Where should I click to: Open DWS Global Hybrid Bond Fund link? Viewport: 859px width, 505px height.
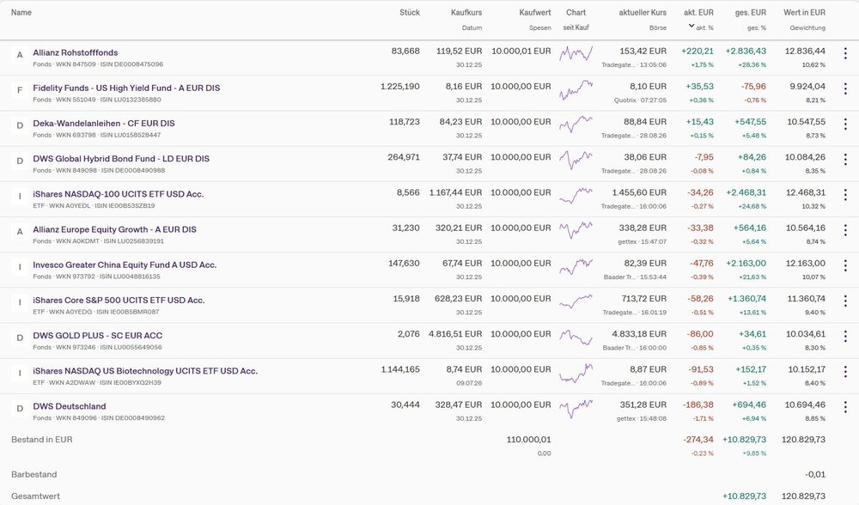tap(121, 159)
